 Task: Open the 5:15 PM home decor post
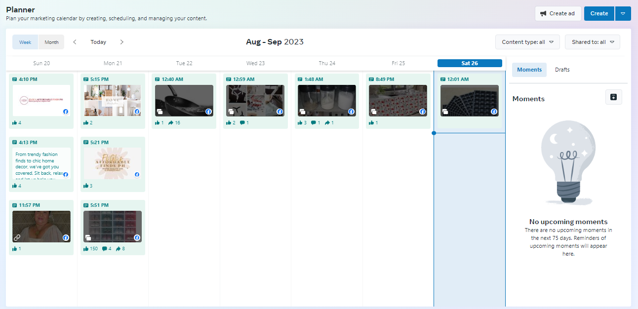coord(113,101)
